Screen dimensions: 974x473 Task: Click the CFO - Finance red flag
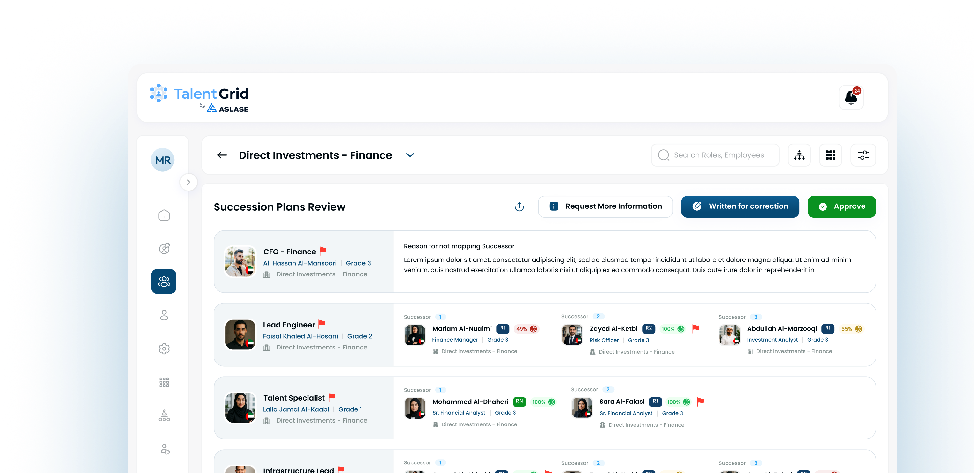pyautogui.click(x=323, y=251)
